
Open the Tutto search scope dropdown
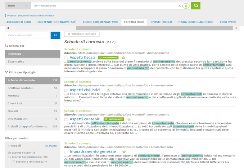(x=17, y=6)
